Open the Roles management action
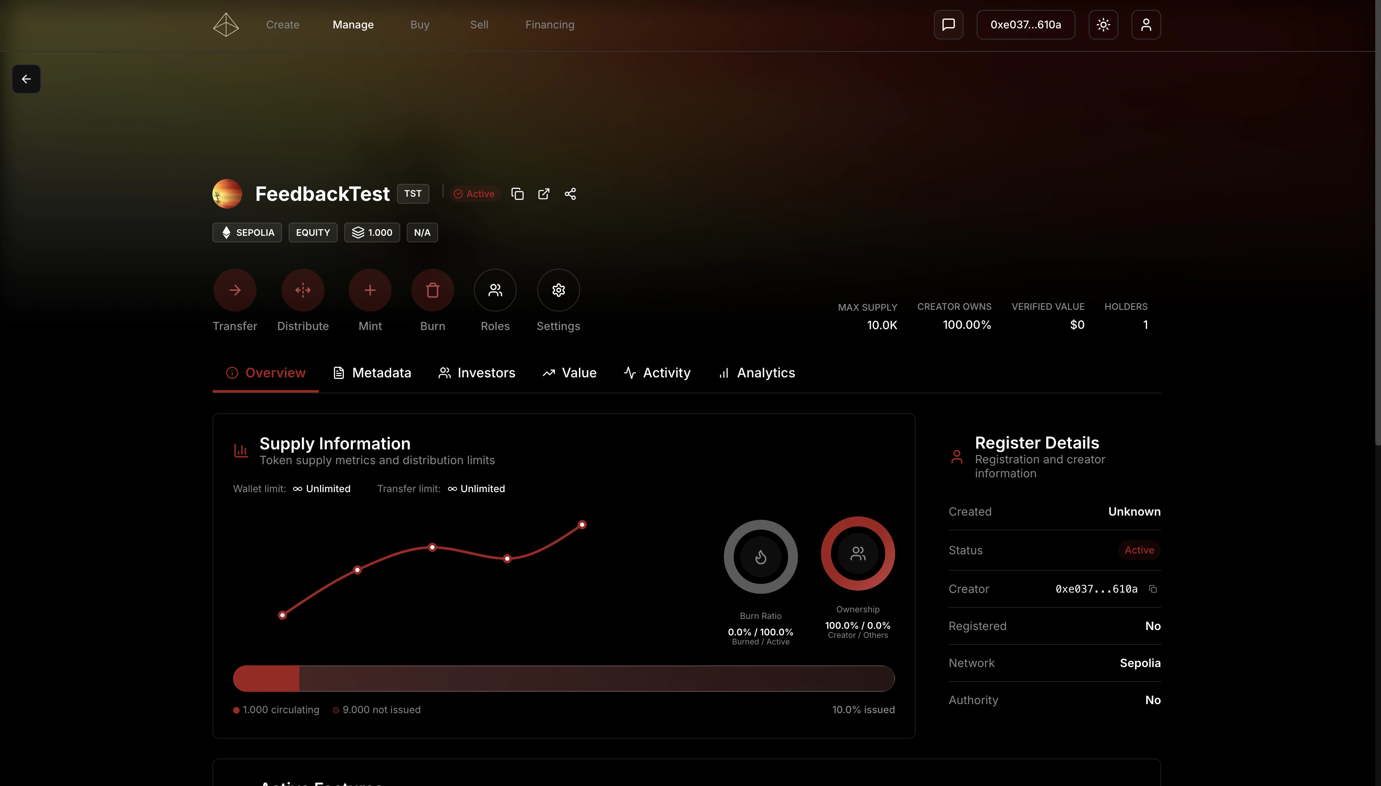 point(495,290)
